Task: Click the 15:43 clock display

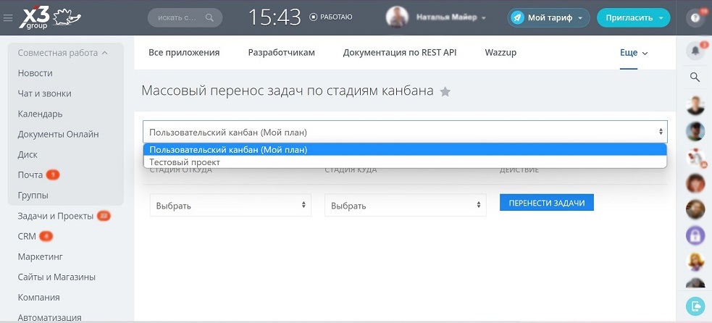Action: 275,17
